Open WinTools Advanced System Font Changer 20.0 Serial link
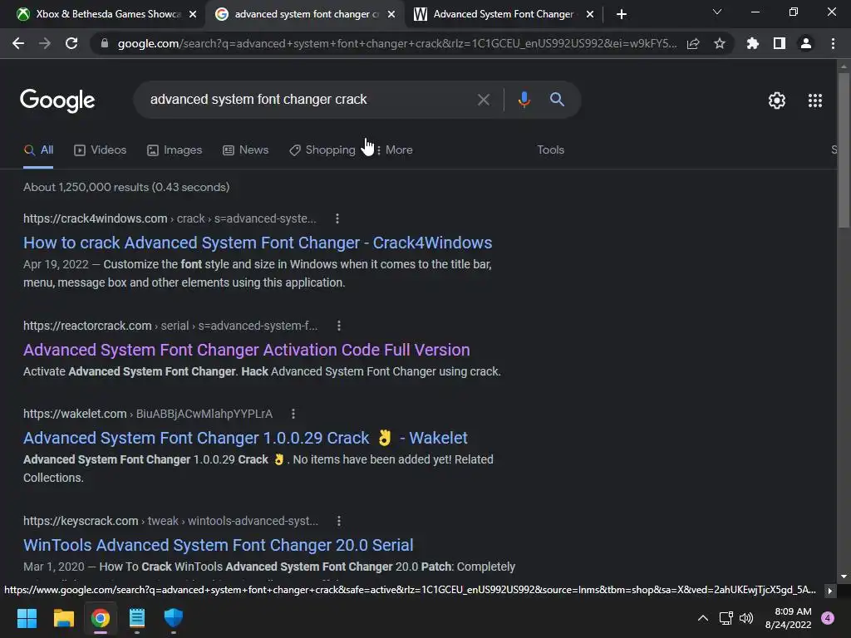Image resolution: width=851 pixels, height=638 pixels. coord(219,545)
